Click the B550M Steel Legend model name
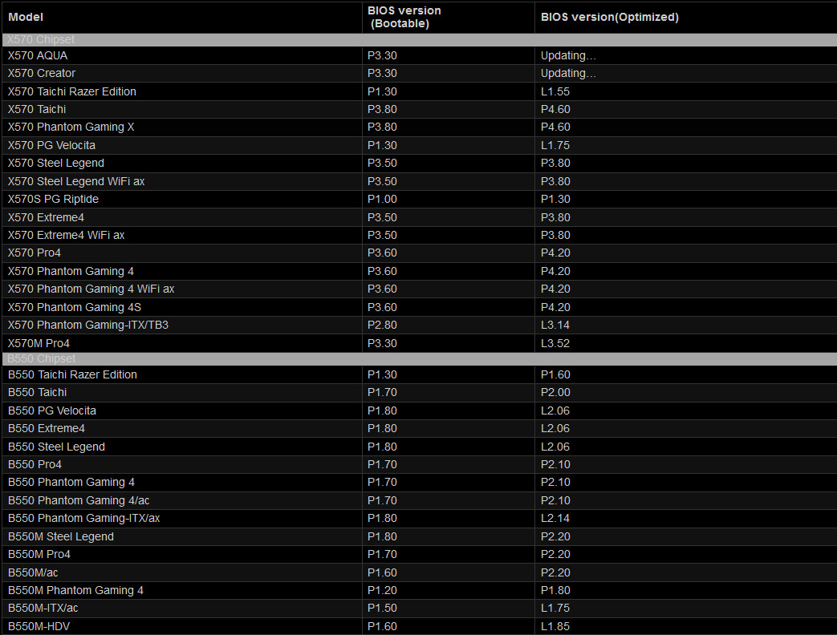Screen dimensions: 837x635 point(61,537)
